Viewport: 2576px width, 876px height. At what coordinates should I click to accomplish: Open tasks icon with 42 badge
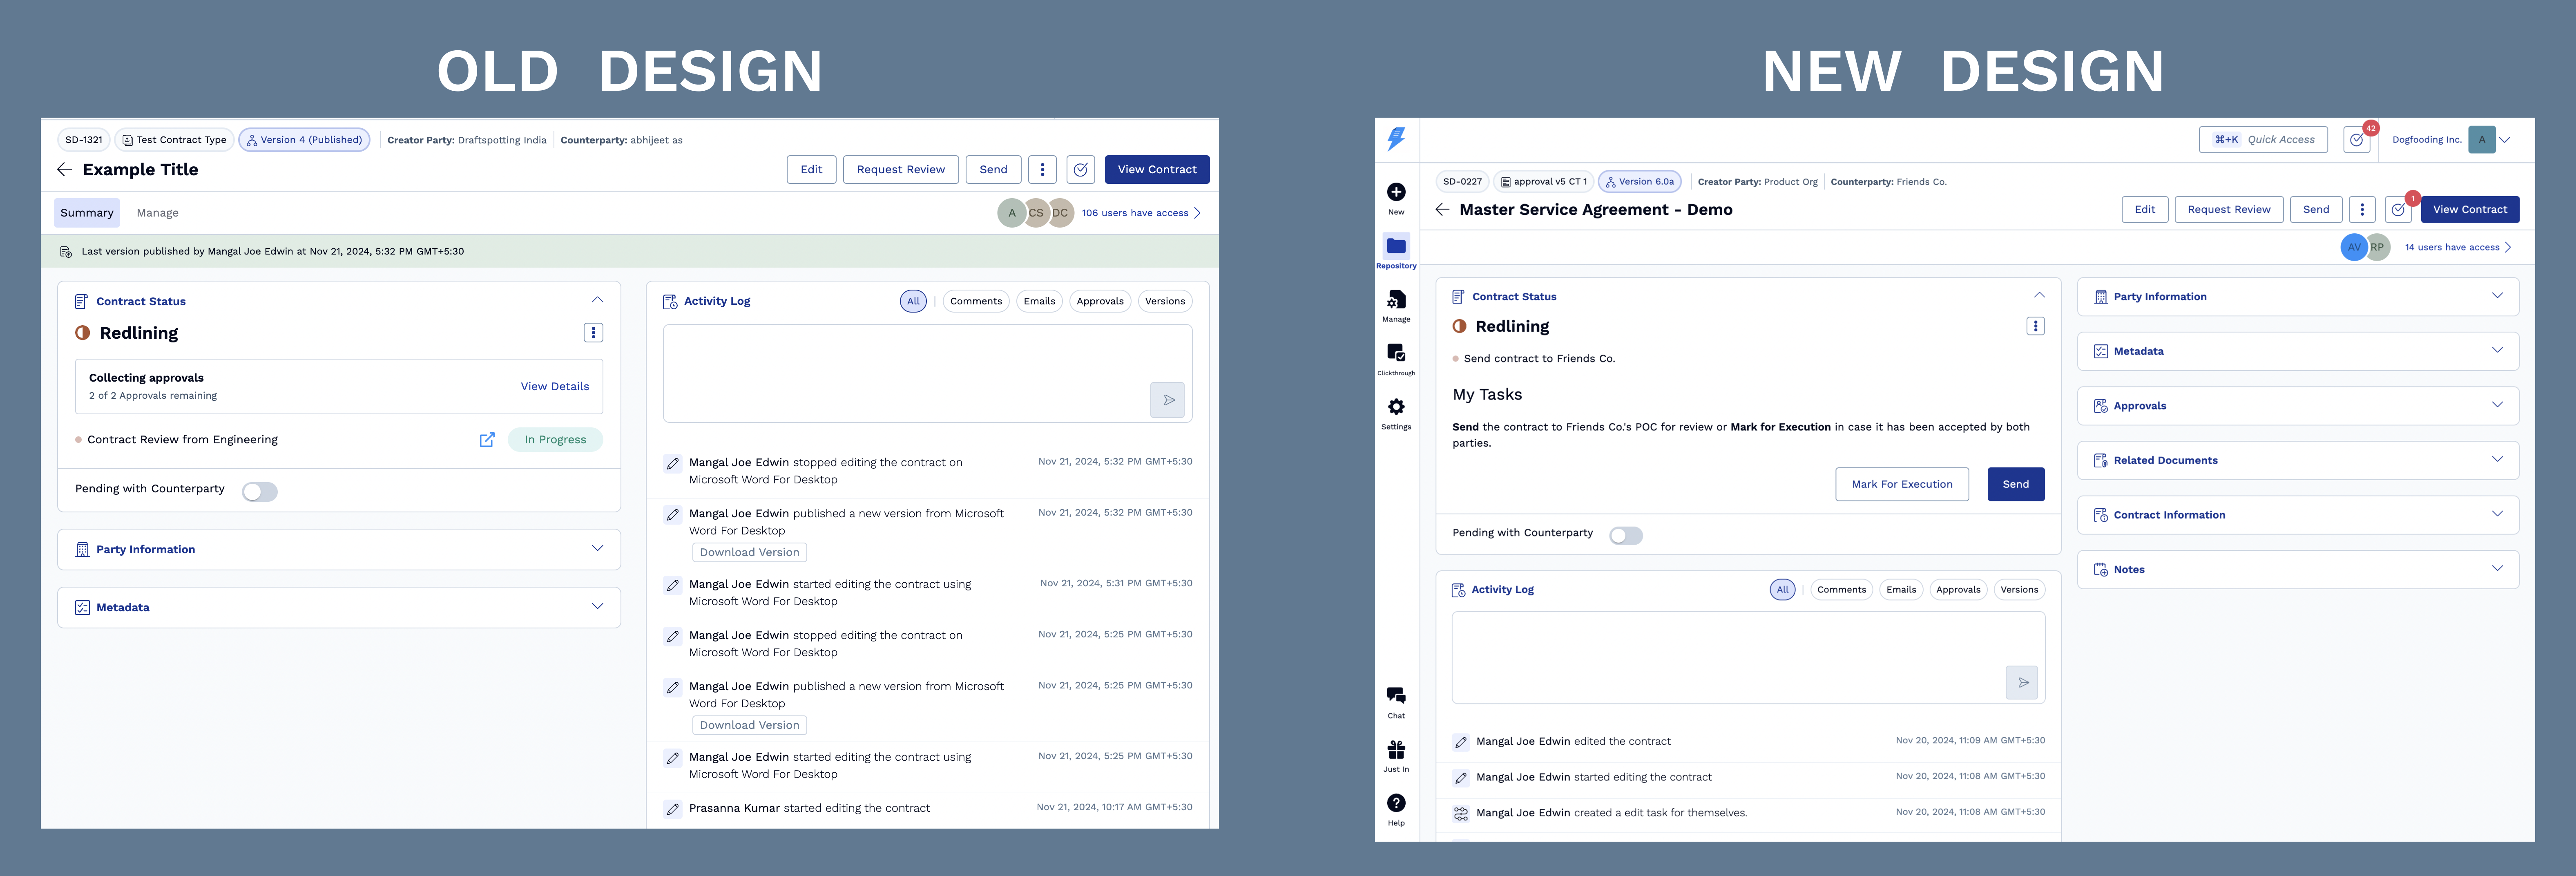[x=2357, y=140]
